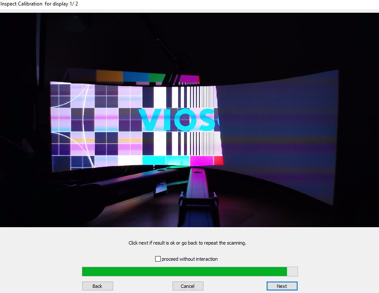Enable the proceed without interaction checkbox
The width and height of the screenshot is (379, 293).
pos(158,259)
